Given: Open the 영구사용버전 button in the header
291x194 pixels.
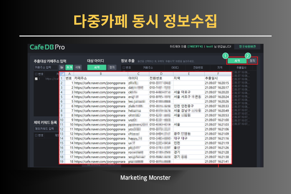Looking at the screenshot, I should pyautogui.click(x=247, y=47).
